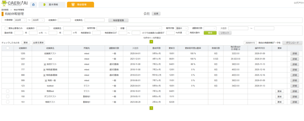Click 更新 button beside チェックしたものを

coord(26,43)
